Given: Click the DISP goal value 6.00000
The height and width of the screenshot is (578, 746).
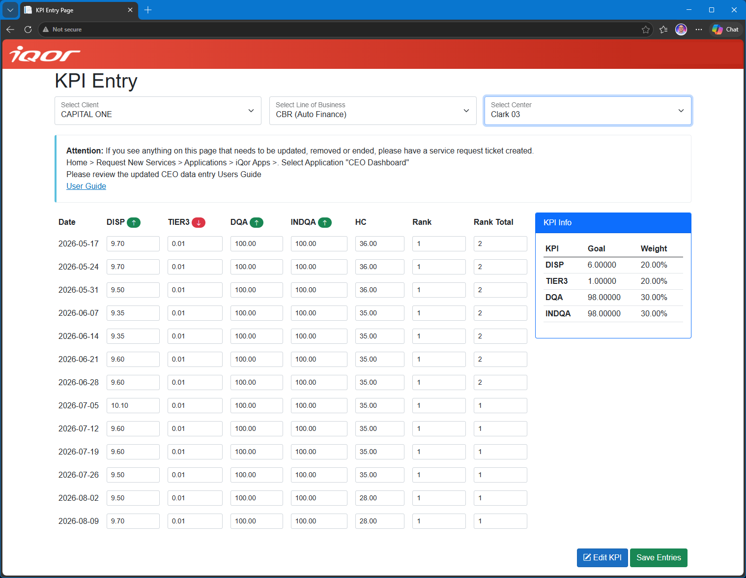Looking at the screenshot, I should [x=602, y=265].
